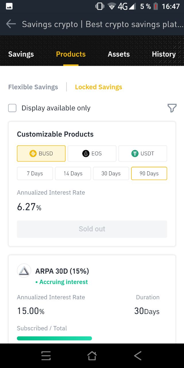Select EOS coin option
This screenshot has width=184, height=368.
(x=92, y=154)
